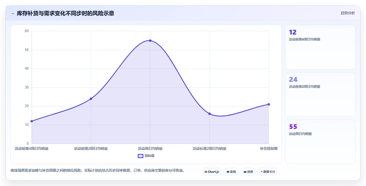Screen dimensions: 366x186
Task: Click the data point for 活动后第2周日均销量
Action: pos(209,114)
